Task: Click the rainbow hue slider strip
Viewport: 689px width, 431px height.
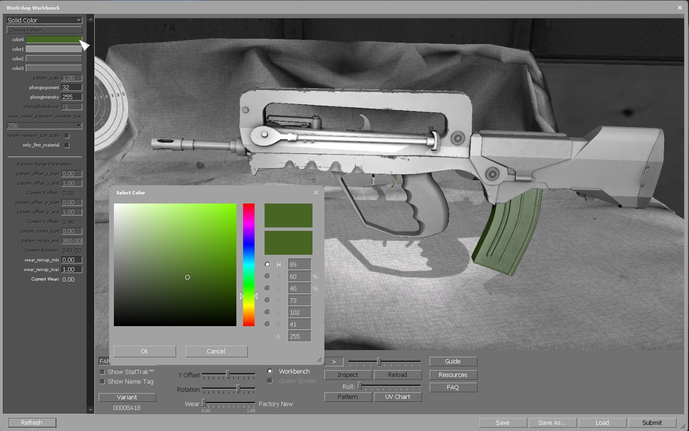Action: point(249,265)
